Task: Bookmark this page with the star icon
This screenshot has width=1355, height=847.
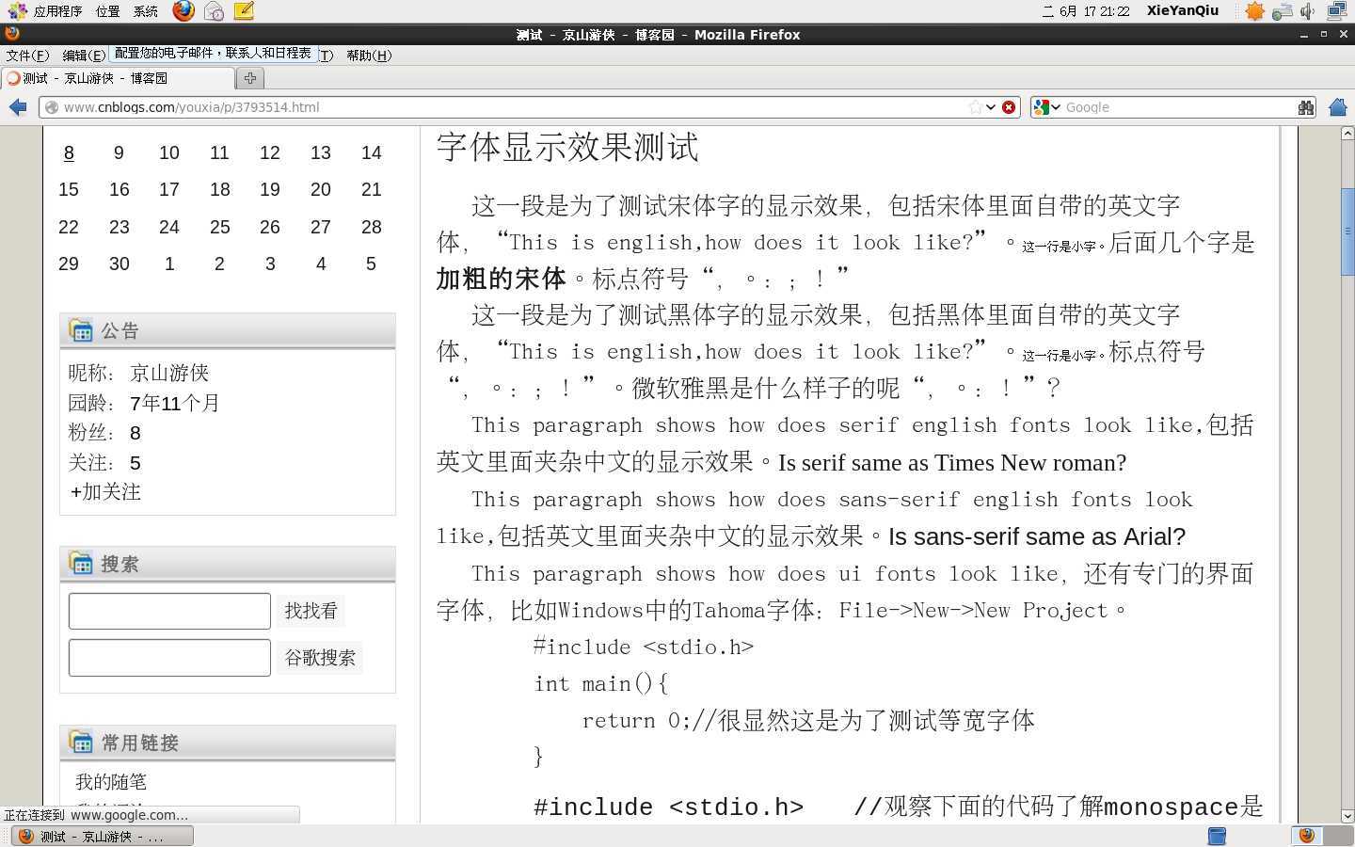Action: [x=976, y=107]
